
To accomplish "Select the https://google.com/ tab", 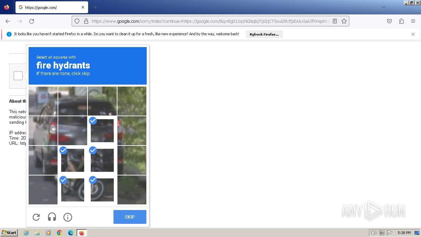I will pyautogui.click(x=52, y=7).
